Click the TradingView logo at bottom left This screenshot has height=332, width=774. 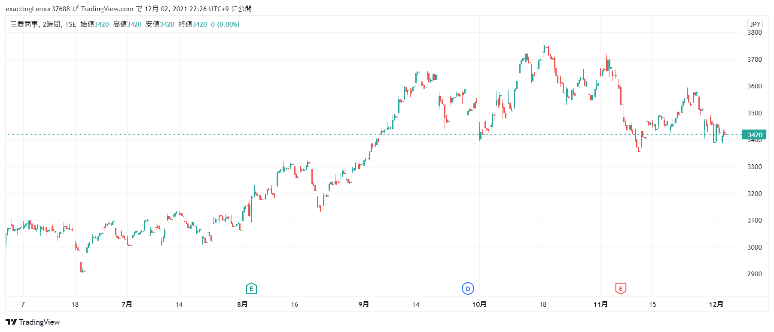point(33,322)
